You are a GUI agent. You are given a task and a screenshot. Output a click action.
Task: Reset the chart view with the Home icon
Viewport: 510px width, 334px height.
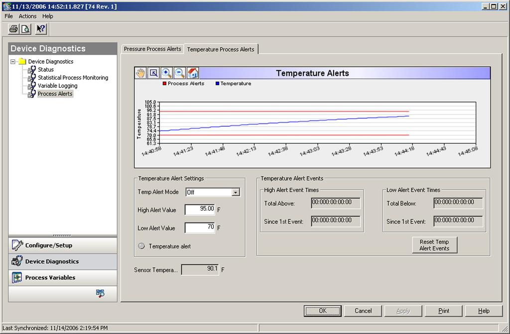coord(193,73)
